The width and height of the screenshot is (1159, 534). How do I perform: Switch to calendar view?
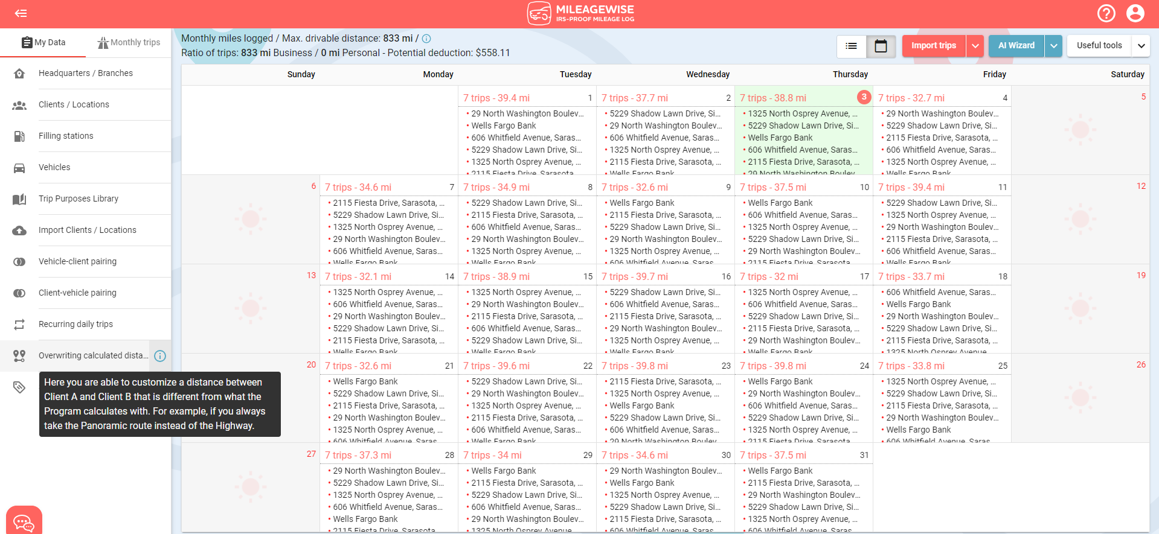[x=881, y=46]
